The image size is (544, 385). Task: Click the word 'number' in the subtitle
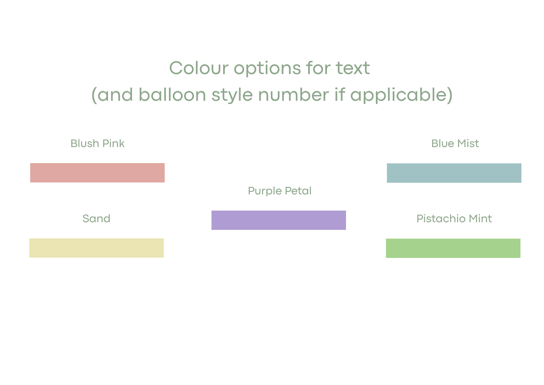294,95
